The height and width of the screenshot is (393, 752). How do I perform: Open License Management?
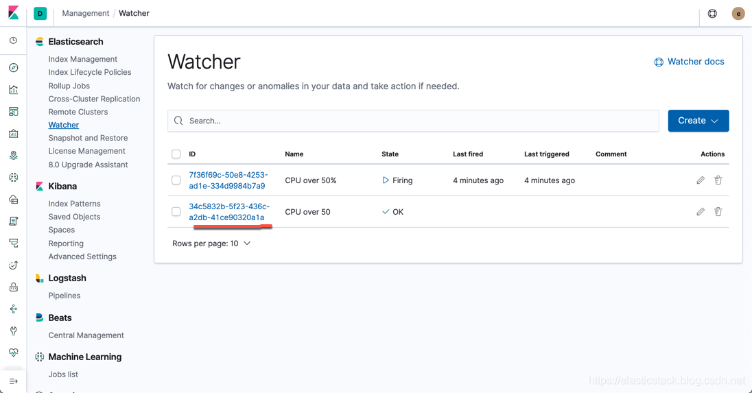(87, 151)
